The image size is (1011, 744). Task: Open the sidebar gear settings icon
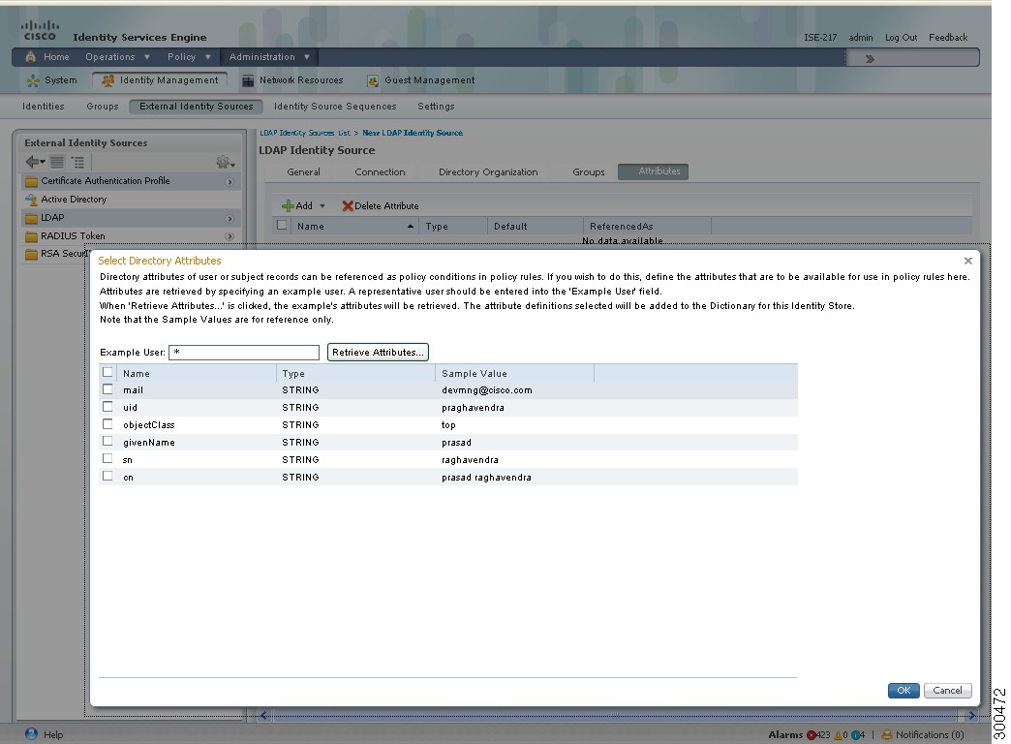tap(225, 162)
